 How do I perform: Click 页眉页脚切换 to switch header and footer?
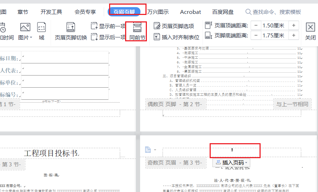click(71, 30)
